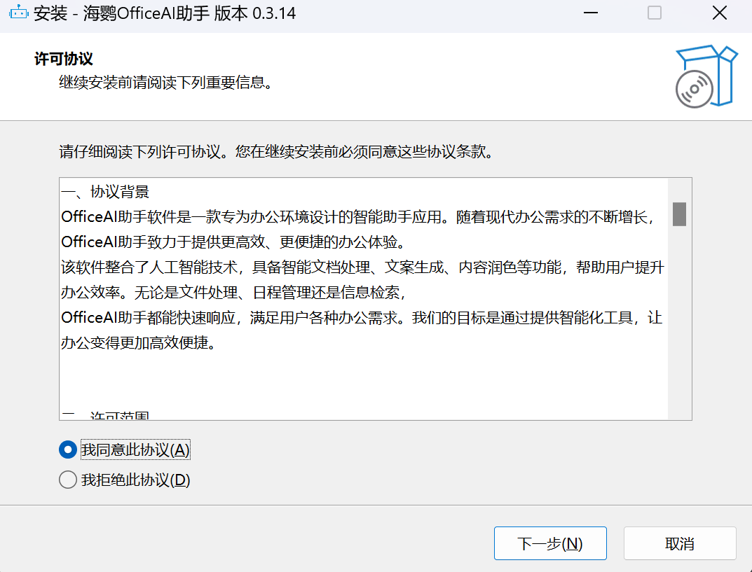Click the line starting 请仔细阅读下列许可协议
The height and width of the screenshot is (572, 752).
(277, 152)
